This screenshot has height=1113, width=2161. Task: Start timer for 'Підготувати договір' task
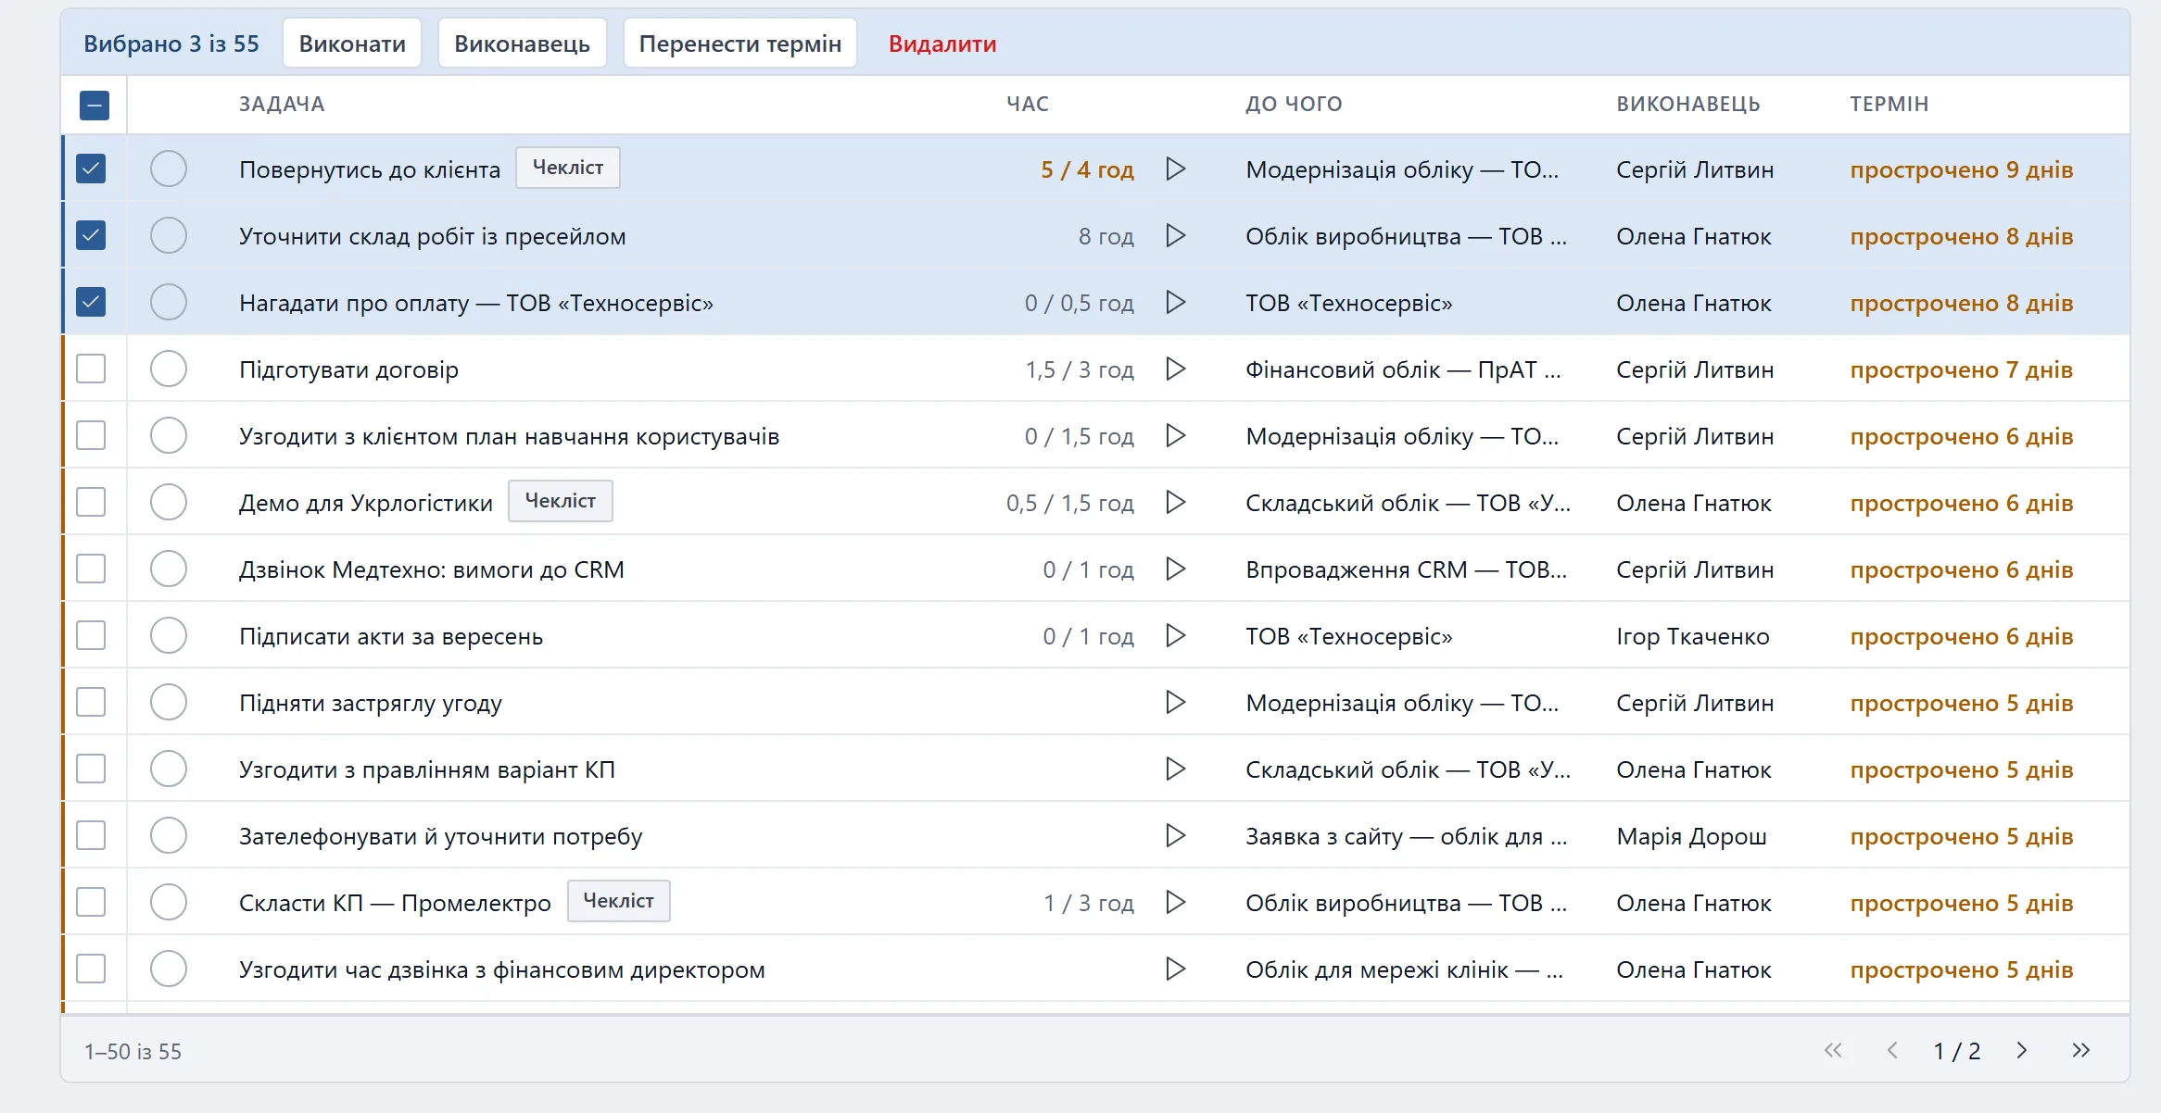[1175, 369]
